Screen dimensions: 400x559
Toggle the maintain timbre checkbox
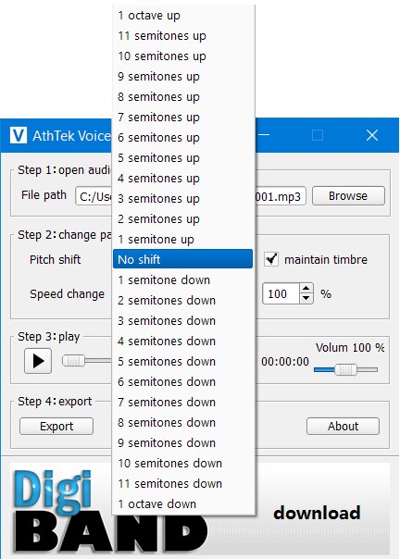click(271, 259)
